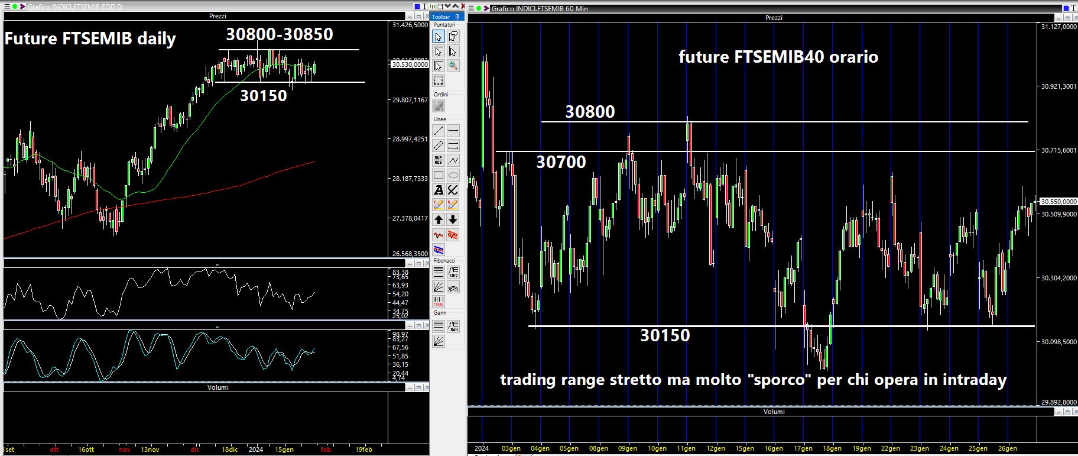
Task: Click the 15gen date on the daily time axis
Action: 284,449
